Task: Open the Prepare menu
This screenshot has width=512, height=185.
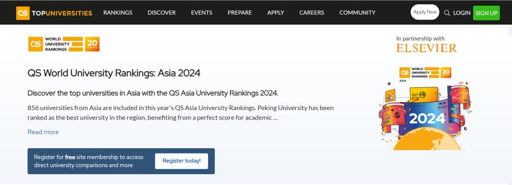Action: (x=240, y=13)
